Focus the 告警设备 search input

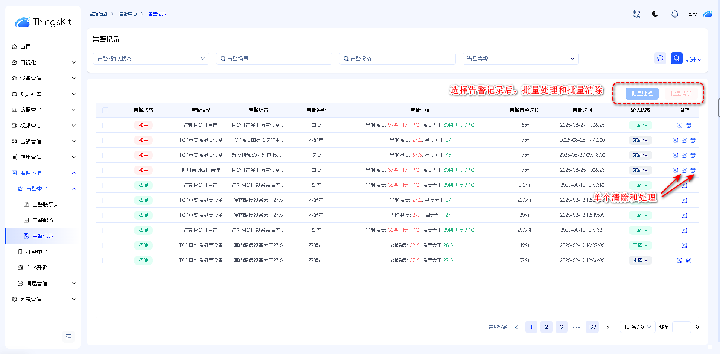coord(397,59)
